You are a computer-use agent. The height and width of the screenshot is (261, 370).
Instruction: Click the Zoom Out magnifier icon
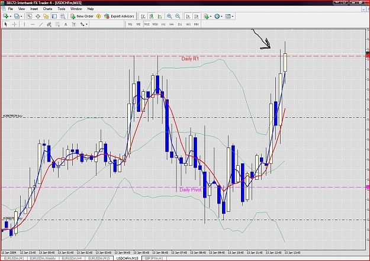pos(178,17)
